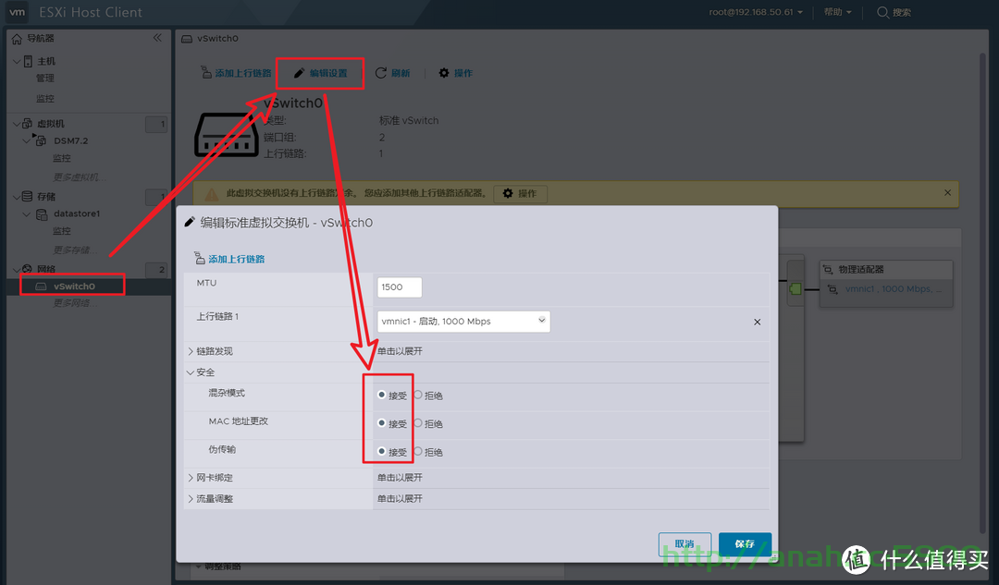Image resolution: width=999 pixels, height=585 pixels.
Task: Click the physical adapter icon in topology
Action: tap(828, 269)
